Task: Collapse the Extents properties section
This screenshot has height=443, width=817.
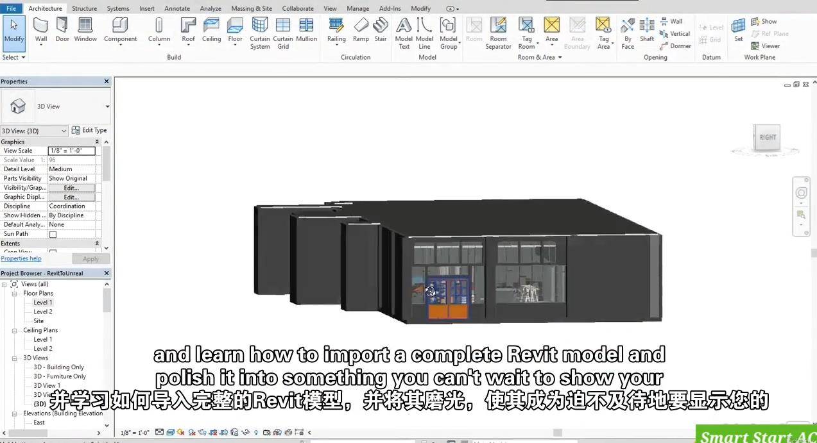Action: coord(98,244)
